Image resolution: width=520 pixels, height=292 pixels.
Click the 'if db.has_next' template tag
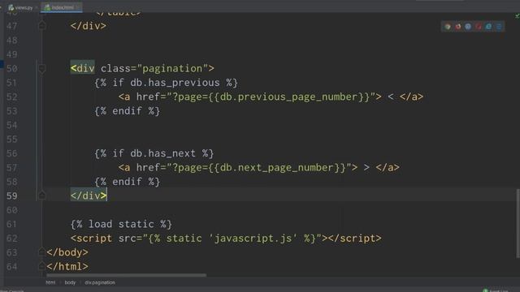point(154,153)
